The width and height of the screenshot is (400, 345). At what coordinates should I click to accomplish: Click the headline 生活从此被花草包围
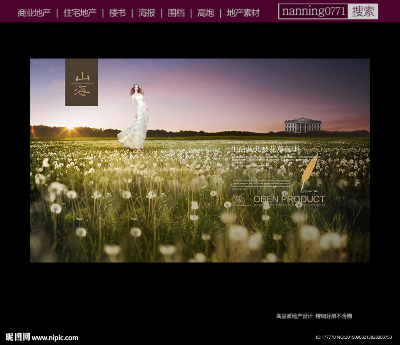pos(265,149)
